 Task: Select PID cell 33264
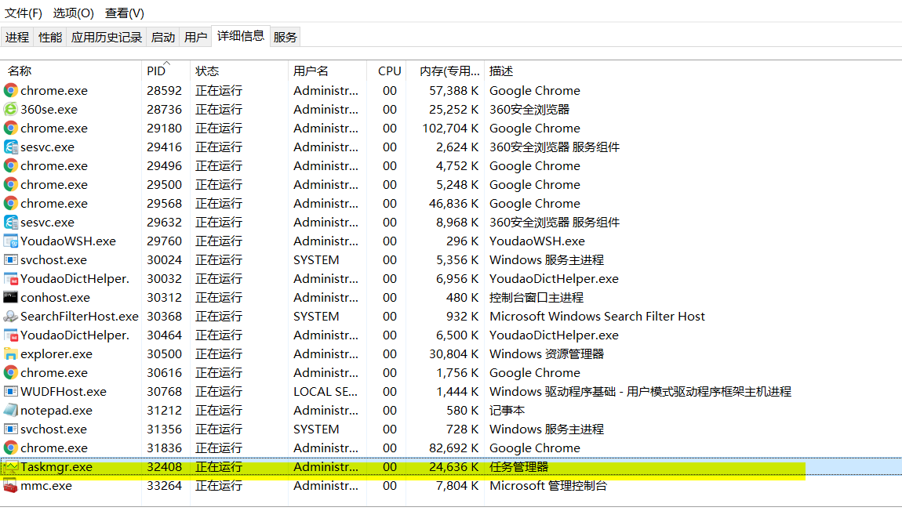click(x=164, y=486)
